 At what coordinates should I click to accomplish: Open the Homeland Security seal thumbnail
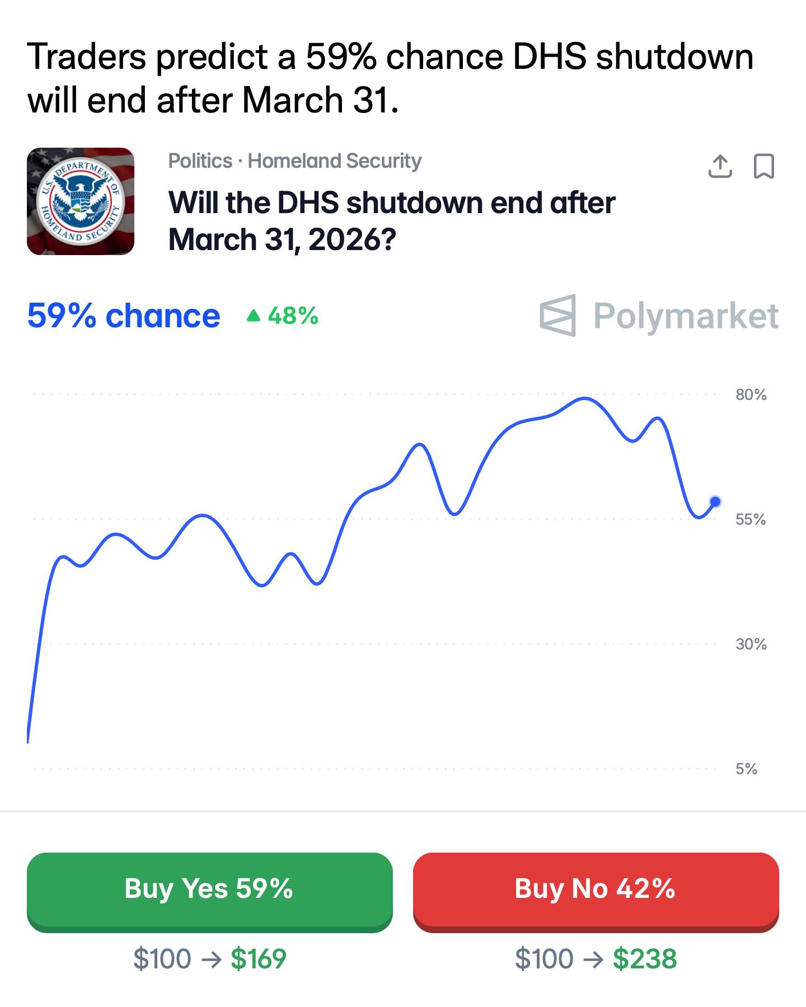pyautogui.click(x=81, y=201)
